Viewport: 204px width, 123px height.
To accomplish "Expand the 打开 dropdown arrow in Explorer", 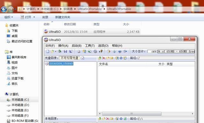I will [x=34, y=17].
